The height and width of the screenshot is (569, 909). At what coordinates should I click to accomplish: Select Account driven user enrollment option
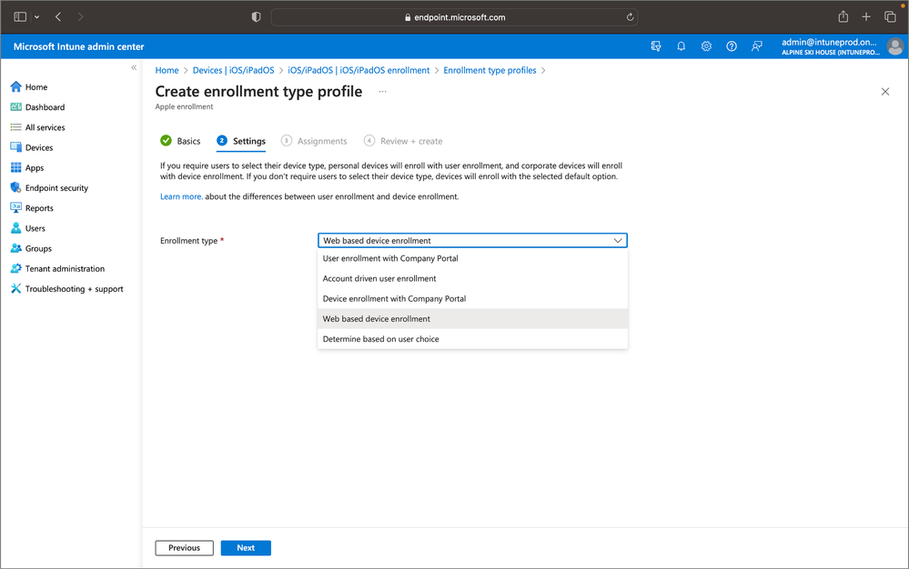pos(472,278)
